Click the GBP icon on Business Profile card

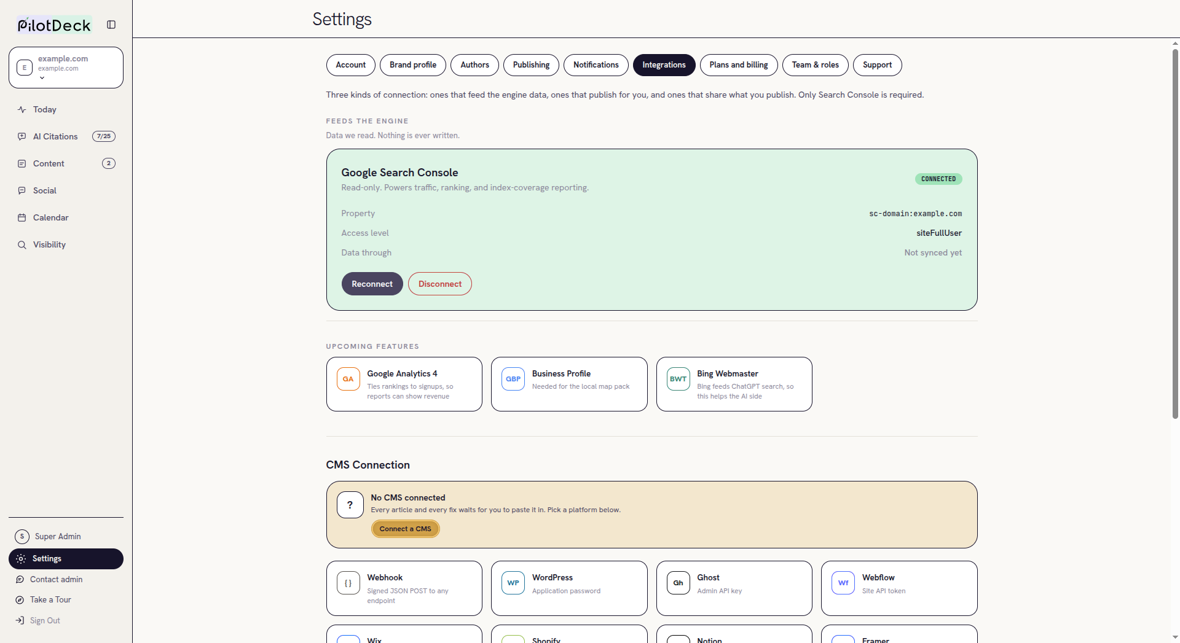click(x=513, y=379)
